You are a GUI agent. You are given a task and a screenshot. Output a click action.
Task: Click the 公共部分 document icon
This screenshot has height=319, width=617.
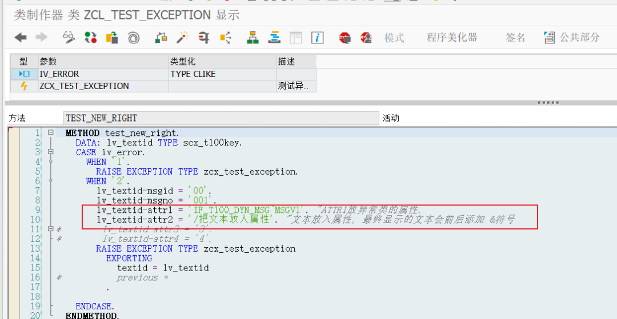pyautogui.click(x=550, y=38)
